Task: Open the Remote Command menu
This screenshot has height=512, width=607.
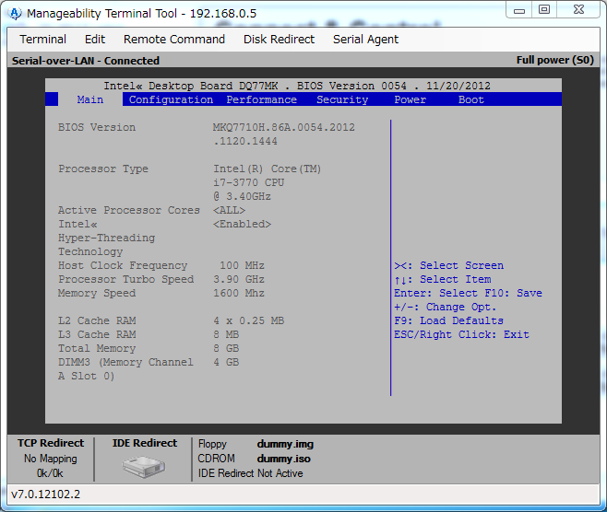Action: 174,40
